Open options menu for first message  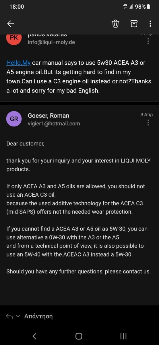coord(148,41)
